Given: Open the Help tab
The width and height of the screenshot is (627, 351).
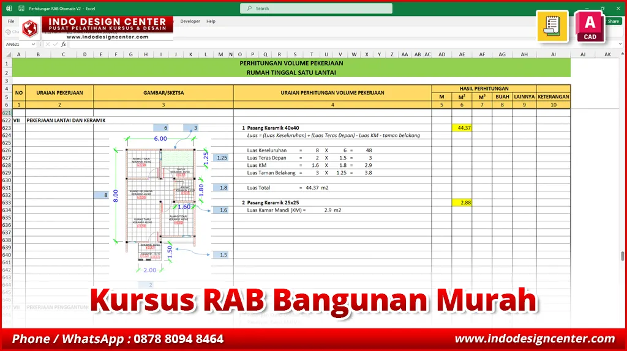Looking at the screenshot, I should coord(211,21).
